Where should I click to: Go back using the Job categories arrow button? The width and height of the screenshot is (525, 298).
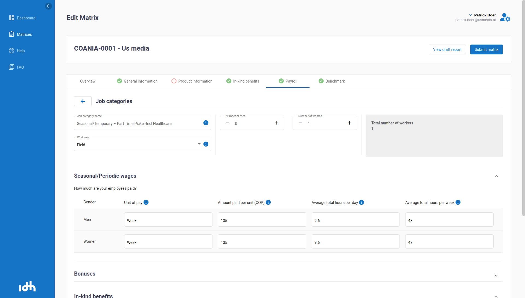pos(83,101)
